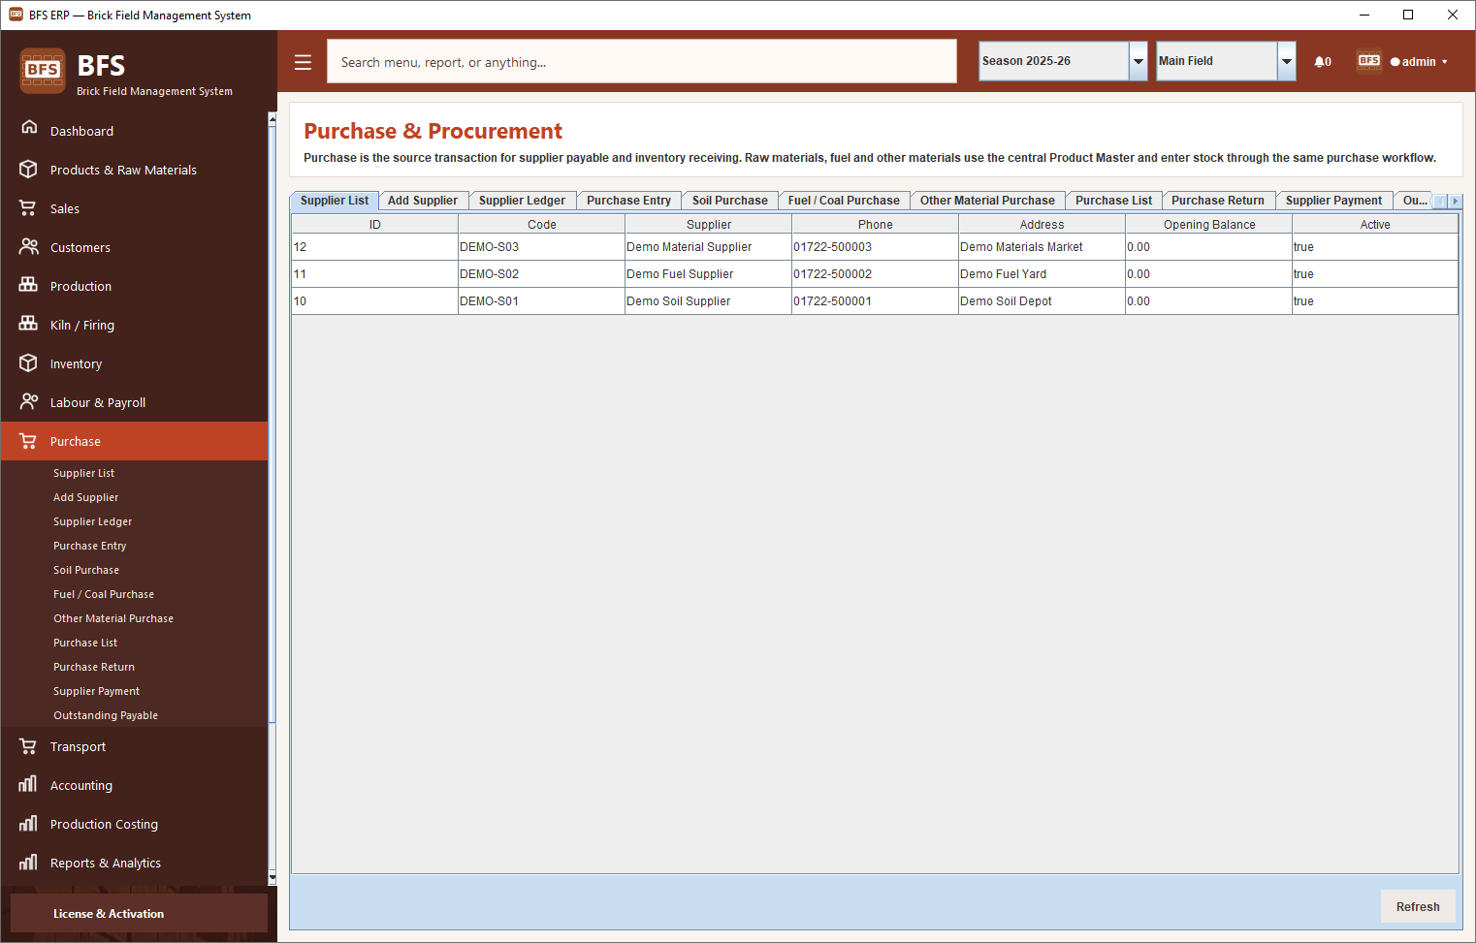Viewport: 1476px width, 943px height.
Task: Open Outstanding Payable in the sidebar
Action: (x=106, y=715)
